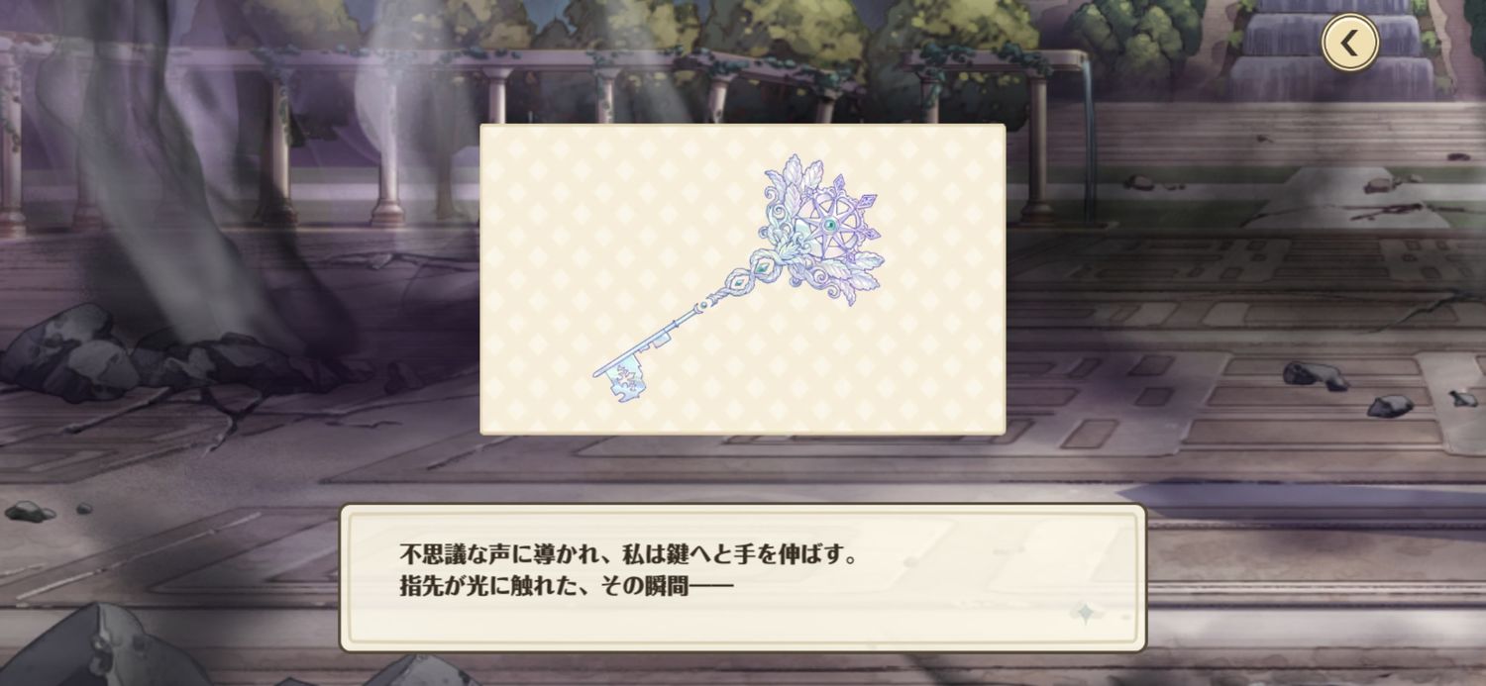The height and width of the screenshot is (686, 1486).
Task: Tap the lower left corner of item card
Action: (492, 423)
